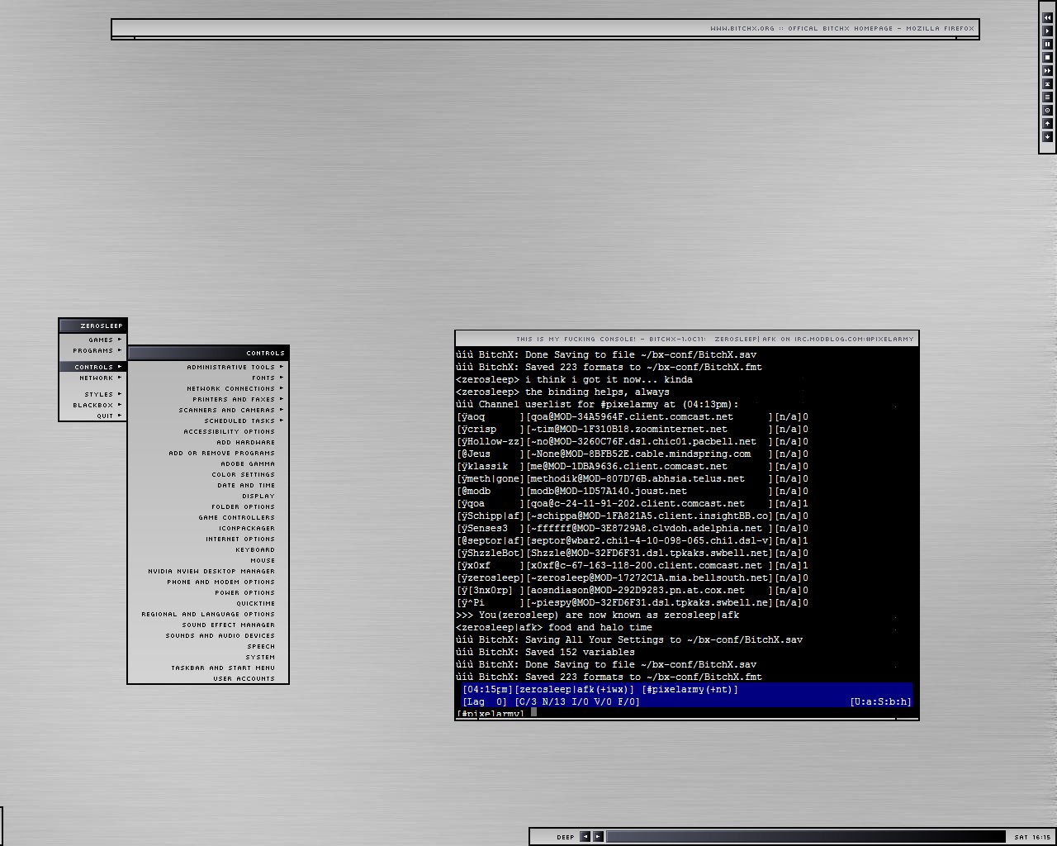This screenshot has height=846, width=1057.
Task: Expand Network Connections submenu
Action: tap(207, 388)
